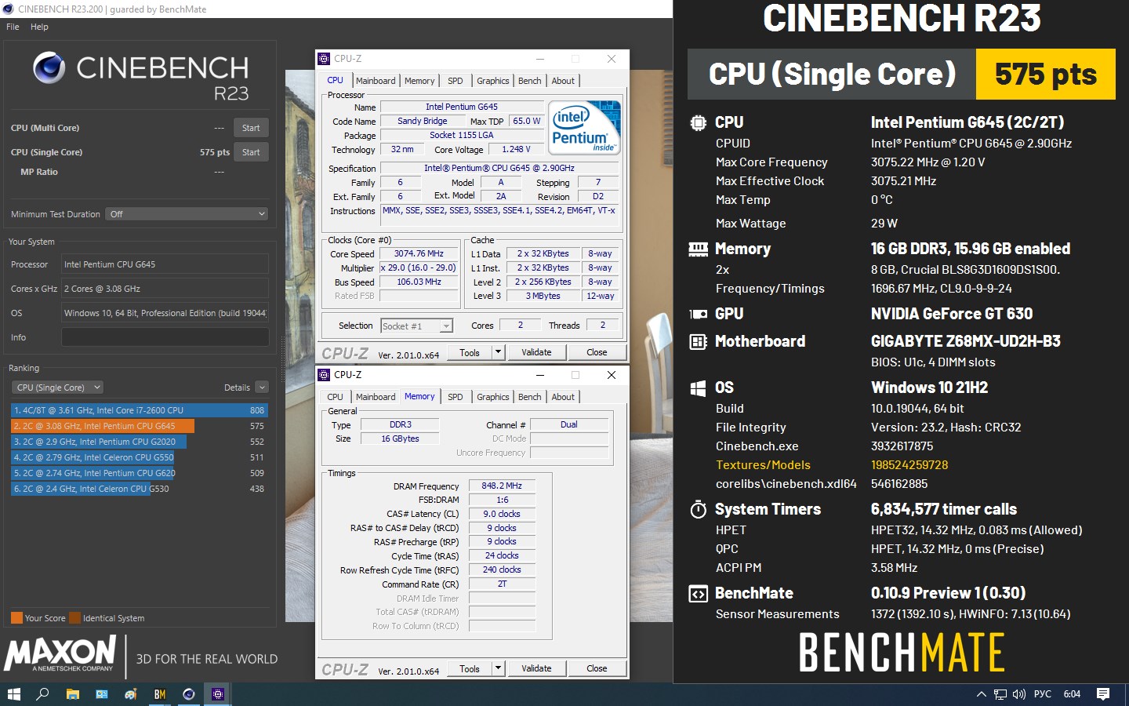This screenshot has height=706, width=1129.
Task: Click the Cinebench title bar app icon
Action: [8, 9]
